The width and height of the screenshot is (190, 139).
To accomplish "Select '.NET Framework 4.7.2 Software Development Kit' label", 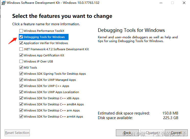I will tap(56, 49).
